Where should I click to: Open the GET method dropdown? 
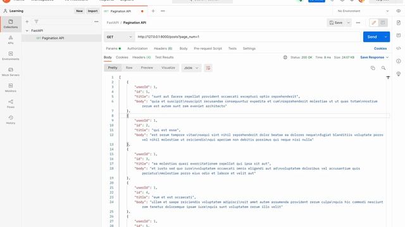click(119, 37)
